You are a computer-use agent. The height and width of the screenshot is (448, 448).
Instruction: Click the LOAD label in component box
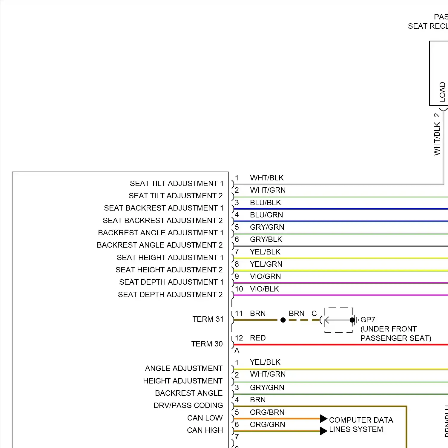pos(442,92)
